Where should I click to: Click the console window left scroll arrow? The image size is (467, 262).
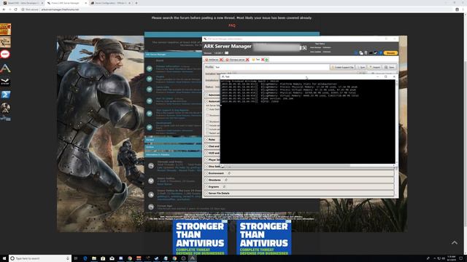(x=222, y=165)
